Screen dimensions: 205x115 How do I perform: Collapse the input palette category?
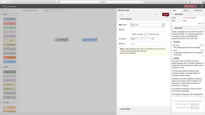[x=2, y=14]
